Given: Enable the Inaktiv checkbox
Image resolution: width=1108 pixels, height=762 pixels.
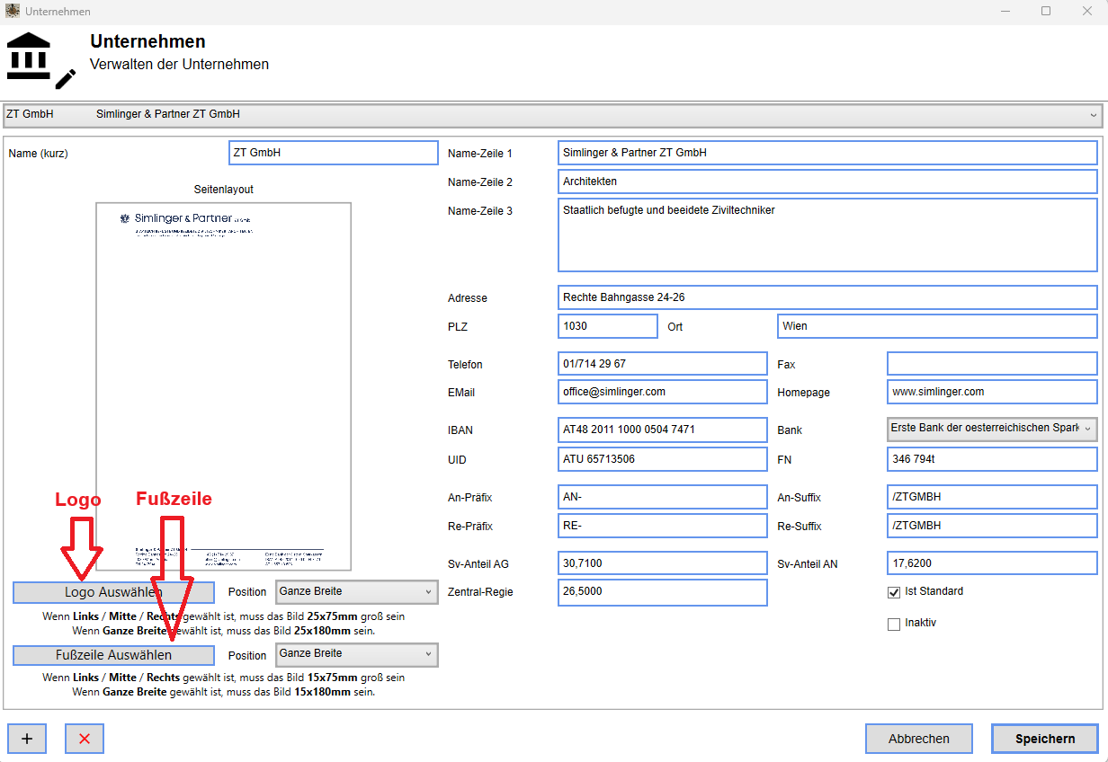Looking at the screenshot, I should (894, 624).
